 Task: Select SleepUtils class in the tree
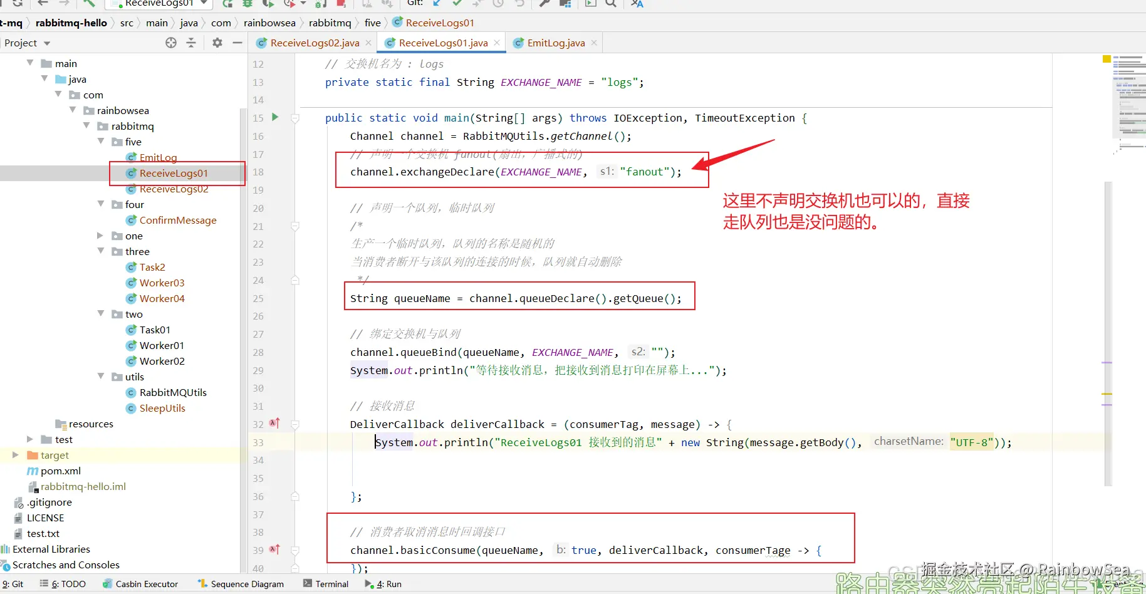[162, 408]
